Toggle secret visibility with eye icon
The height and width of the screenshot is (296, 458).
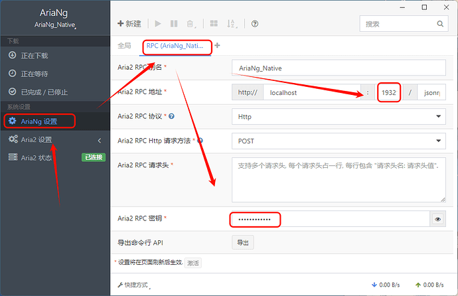[437, 219]
